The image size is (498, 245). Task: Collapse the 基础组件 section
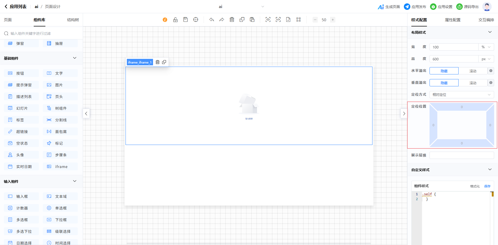point(75,58)
